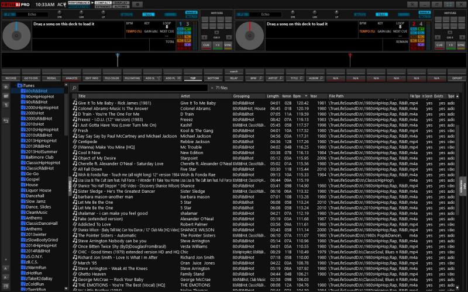Viewport: 468px width, 292px height.
Task: Click the note icon beside All Fall Down
Action: tap(75, 169)
